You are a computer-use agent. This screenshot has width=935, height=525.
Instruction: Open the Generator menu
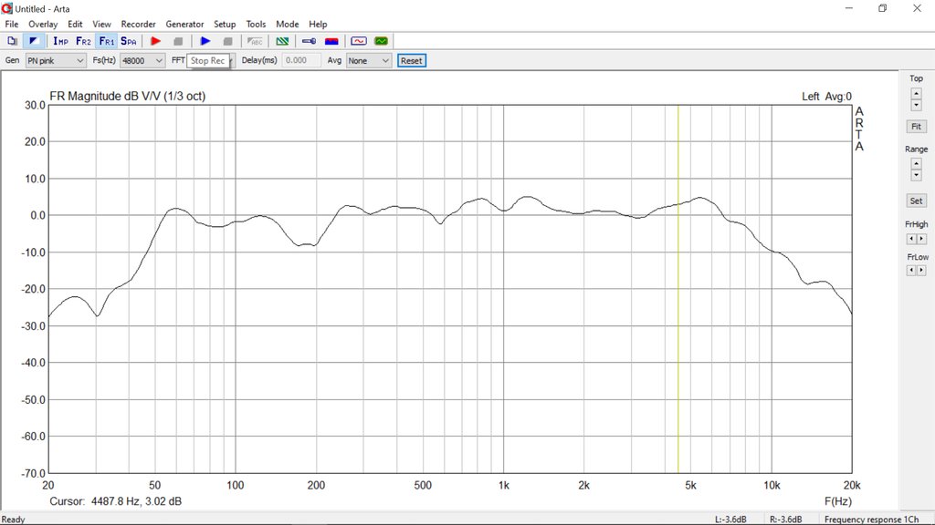(184, 24)
